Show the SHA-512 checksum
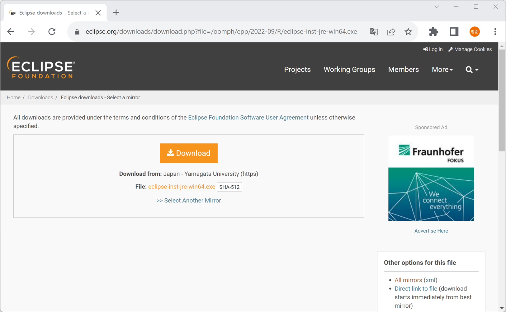Image resolution: width=506 pixels, height=312 pixels. pyautogui.click(x=229, y=187)
